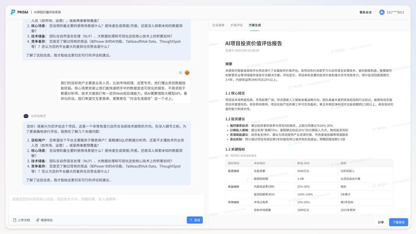
Task: Click the user's chat message bubble
Action: click(124, 91)
